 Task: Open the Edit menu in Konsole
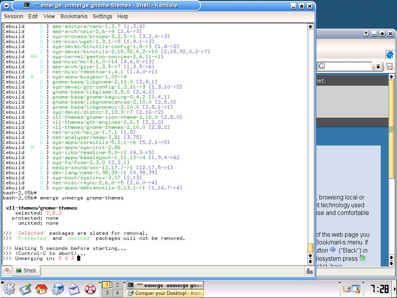[33, 16]
